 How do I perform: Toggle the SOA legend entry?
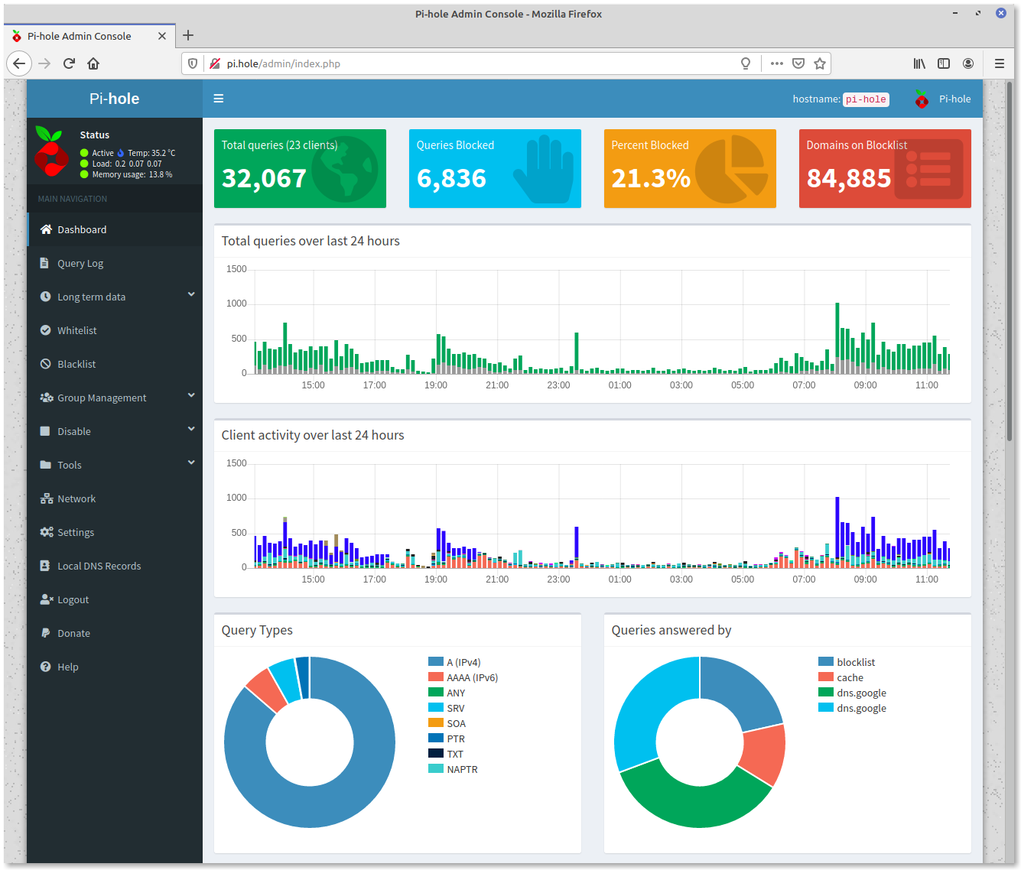[447, 723]
